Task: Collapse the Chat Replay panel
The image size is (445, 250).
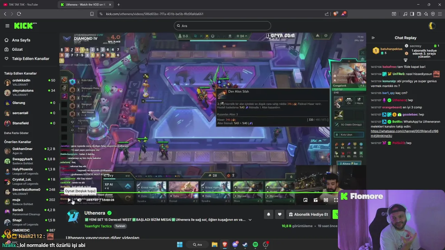Action: 373,38
